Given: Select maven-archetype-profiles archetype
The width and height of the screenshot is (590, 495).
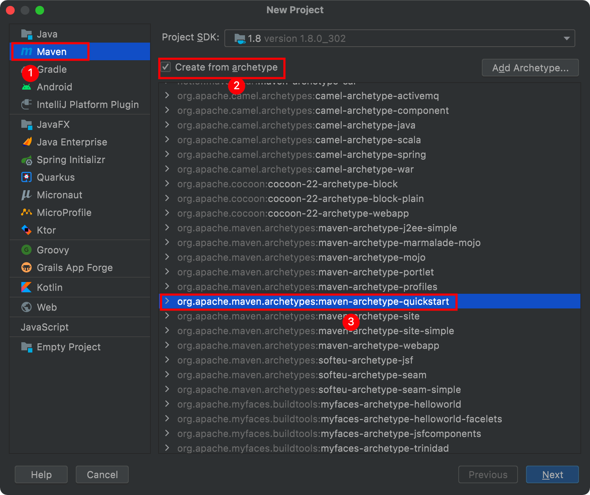Looking at the screenshot, I should (370, 287).
